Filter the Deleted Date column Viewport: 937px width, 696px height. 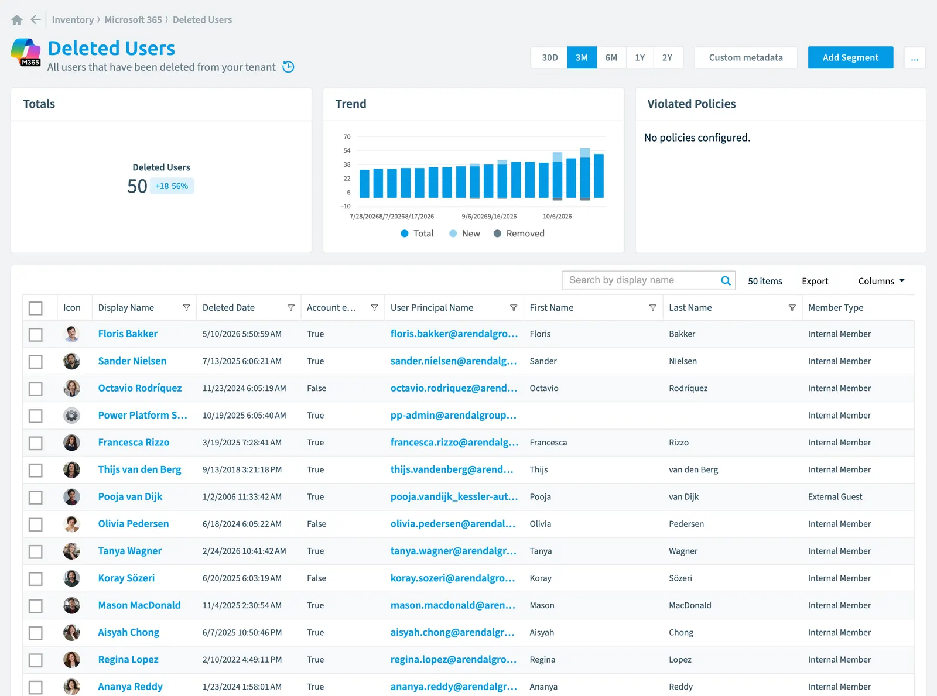click(x=290, y=308)
